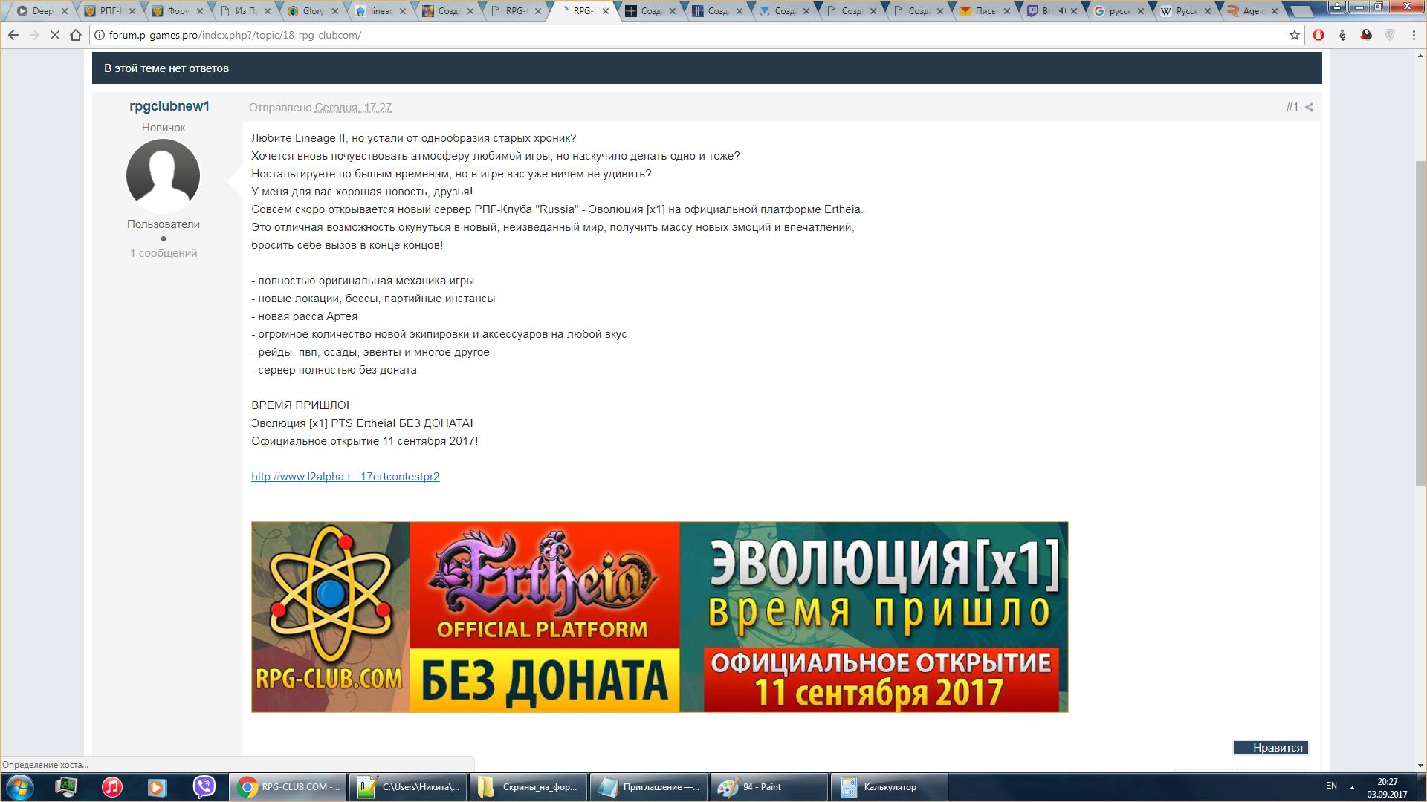Screen dimensions: 1427x802
Task: Close the Deep tab
Action: coord(64,11)
